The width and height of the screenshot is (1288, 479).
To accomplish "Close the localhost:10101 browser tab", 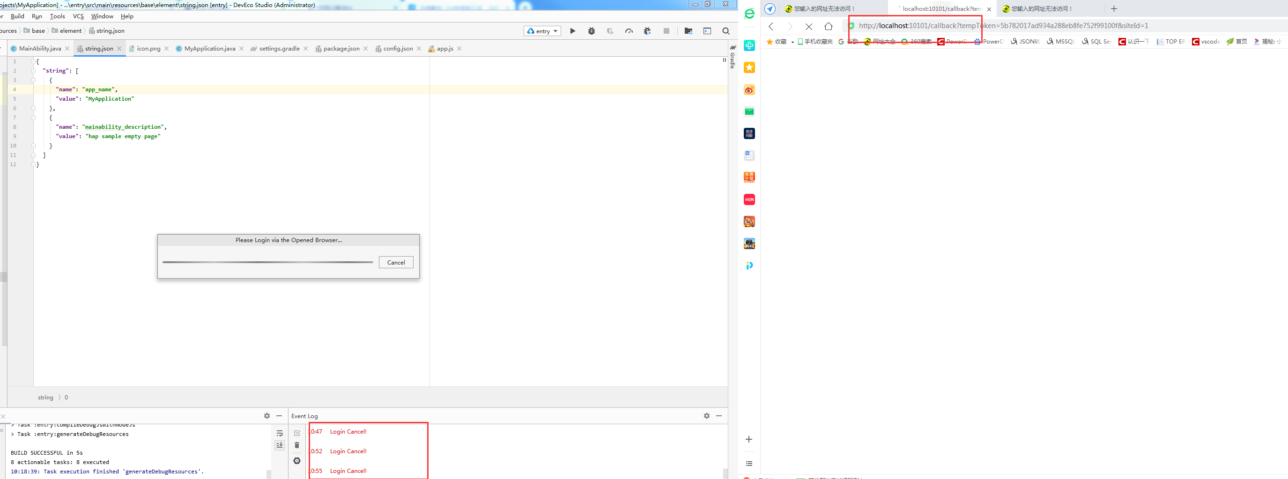I will [989, 9].
